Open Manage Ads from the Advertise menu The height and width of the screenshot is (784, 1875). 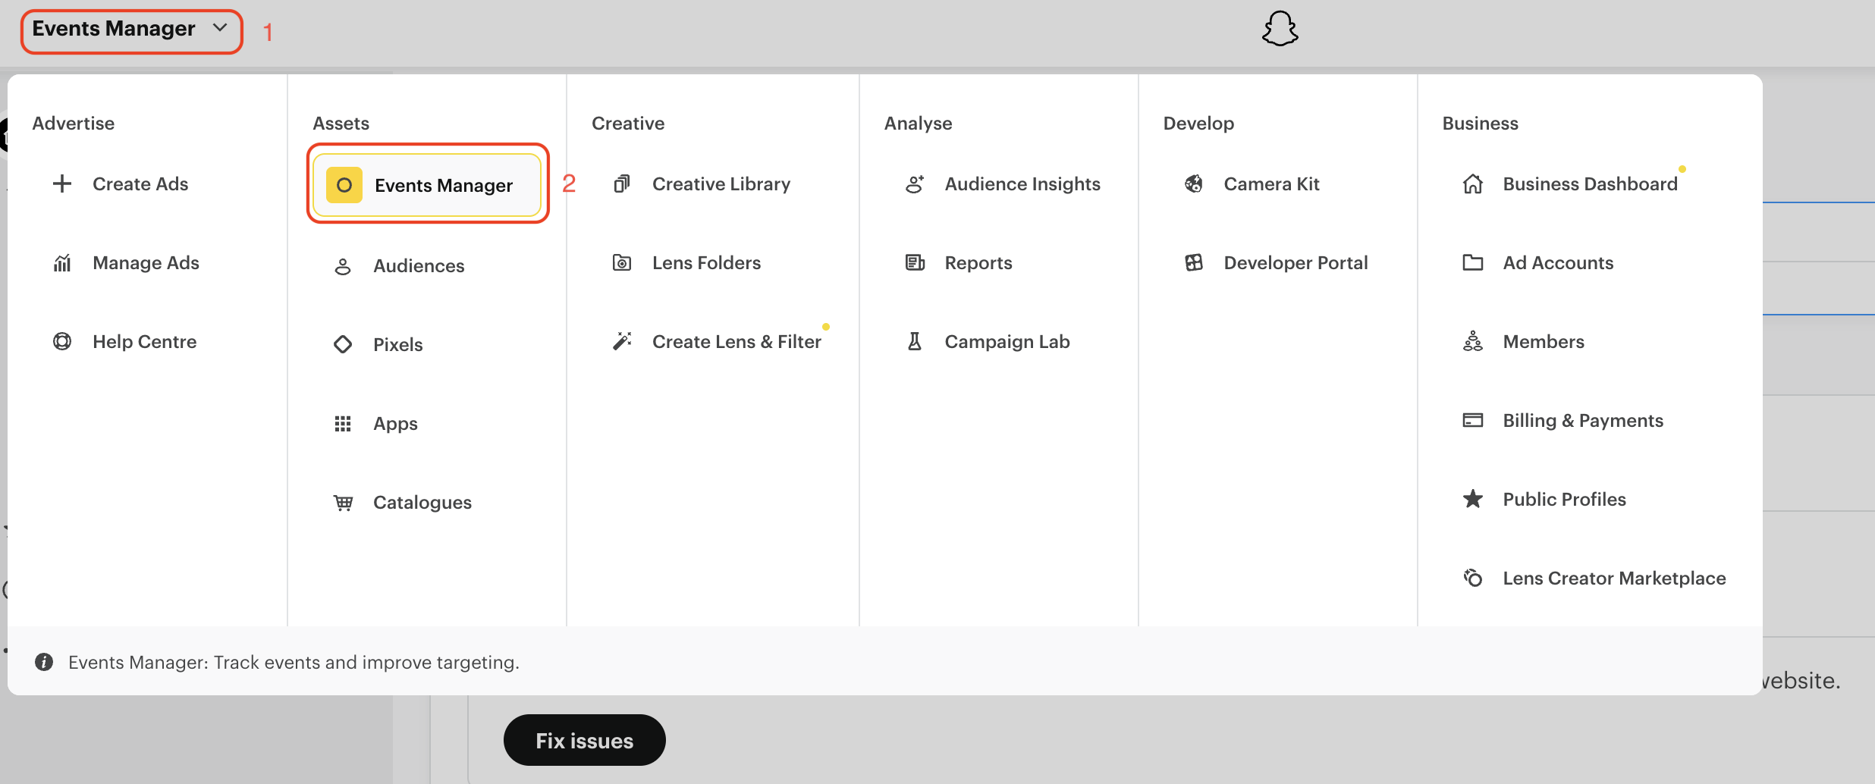pos(146,262)
